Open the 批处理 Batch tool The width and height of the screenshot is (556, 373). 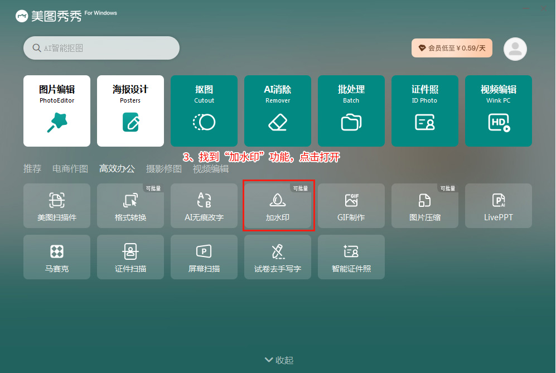coord(351,110)
